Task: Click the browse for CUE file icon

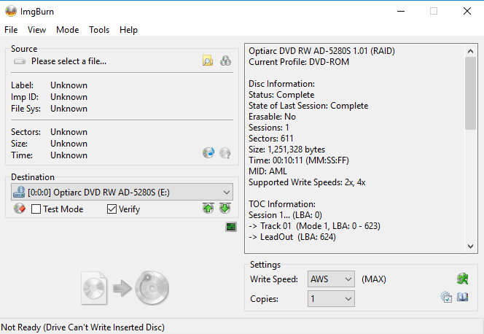Action: tap(225, 61)
